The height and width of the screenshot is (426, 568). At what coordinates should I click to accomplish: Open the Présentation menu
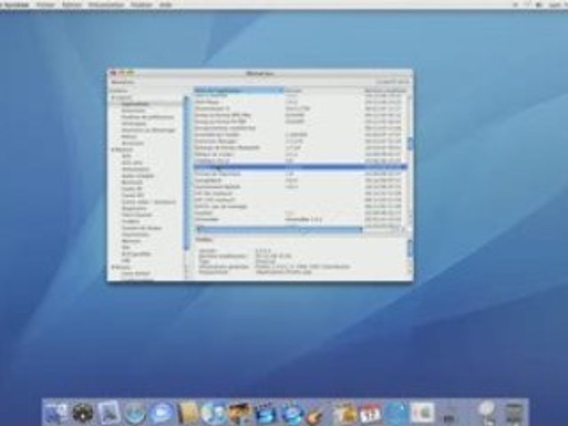(x=106, y=4)
